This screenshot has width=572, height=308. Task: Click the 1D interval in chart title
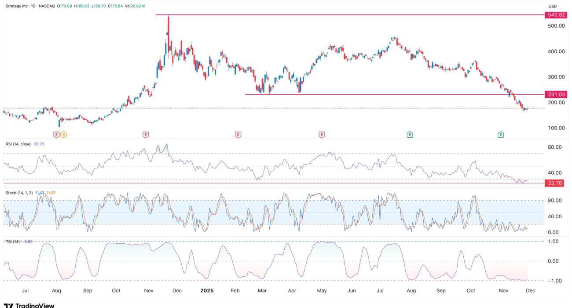click(x=38, y=6)
